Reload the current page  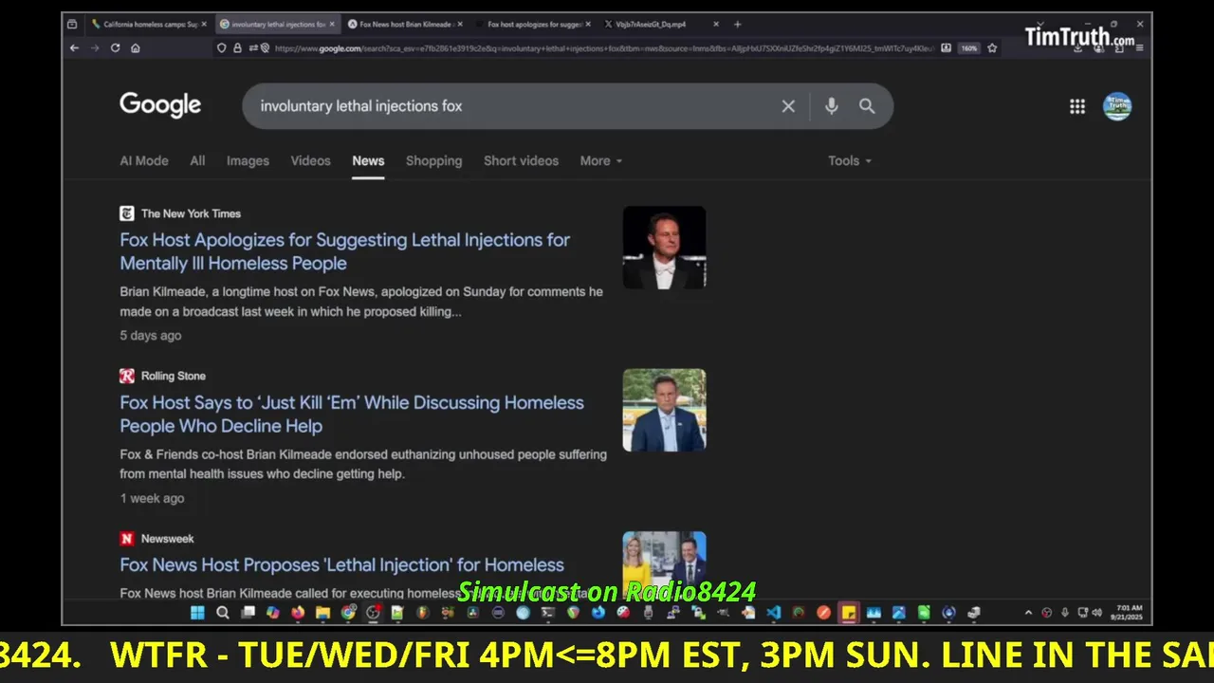point(116,47)
